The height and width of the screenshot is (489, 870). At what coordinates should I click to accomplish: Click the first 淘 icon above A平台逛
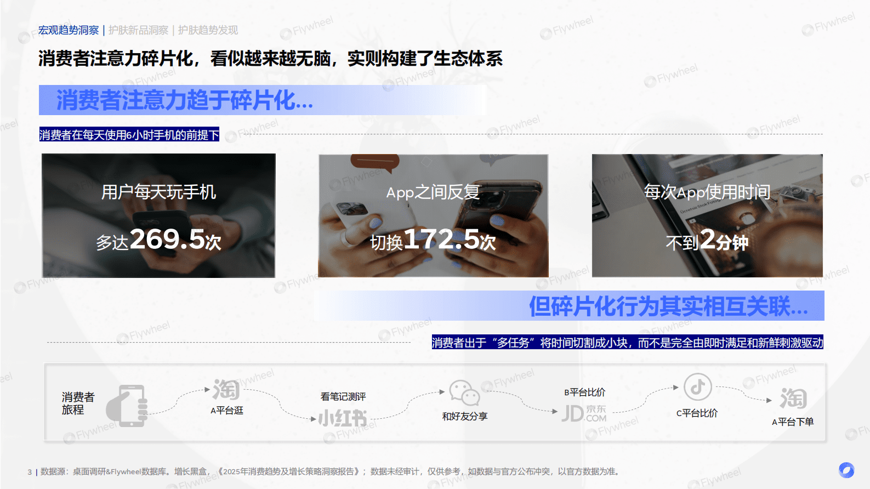click(x=226, y=390)
